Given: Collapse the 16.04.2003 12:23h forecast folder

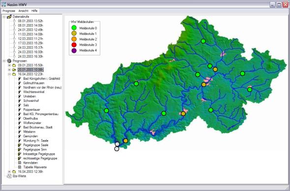Looking at the screenshot, I should click(x=9, y=74).
